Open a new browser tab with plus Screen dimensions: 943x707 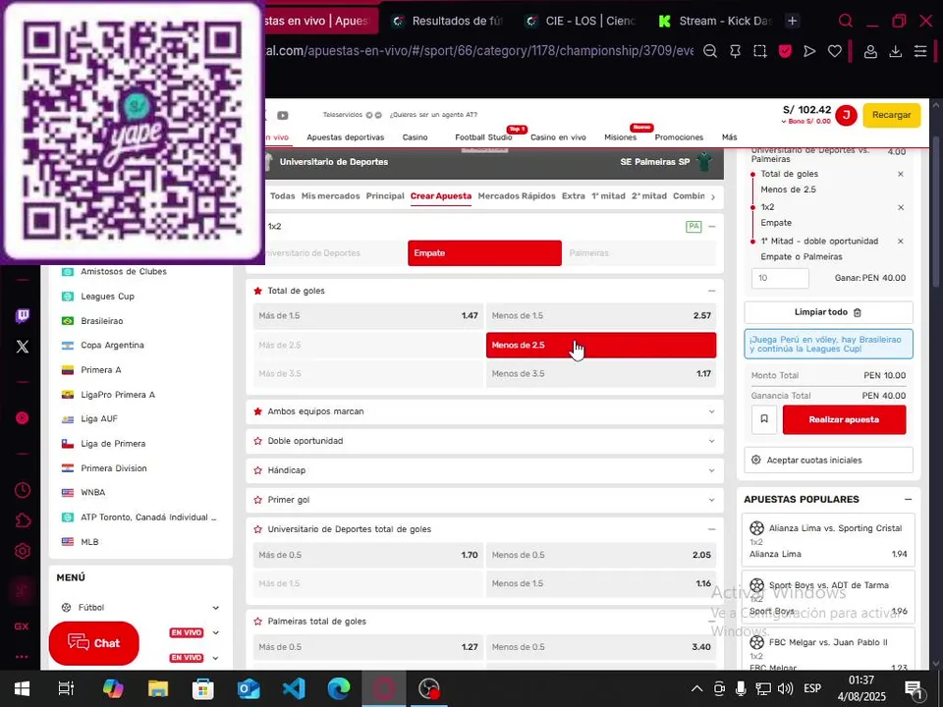(x=792, y=21)
